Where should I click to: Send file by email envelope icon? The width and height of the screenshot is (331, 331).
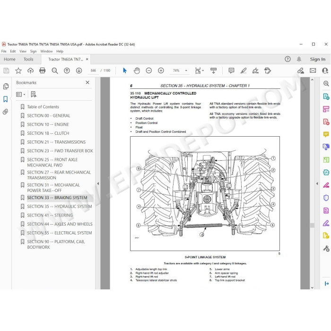tap(313, 70)
